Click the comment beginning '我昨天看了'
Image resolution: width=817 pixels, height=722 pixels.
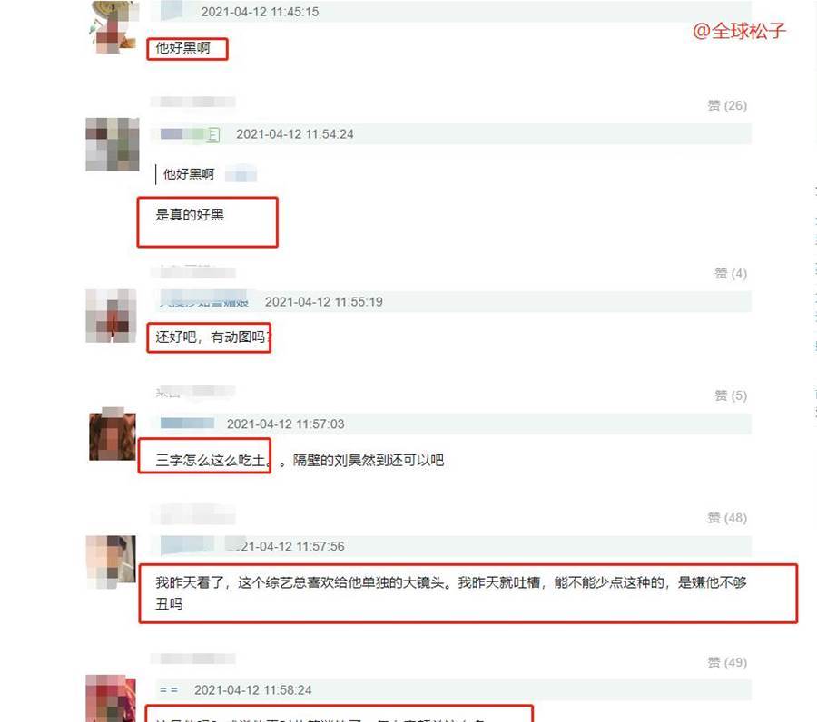pyautogui.click(x=451, y=593)
